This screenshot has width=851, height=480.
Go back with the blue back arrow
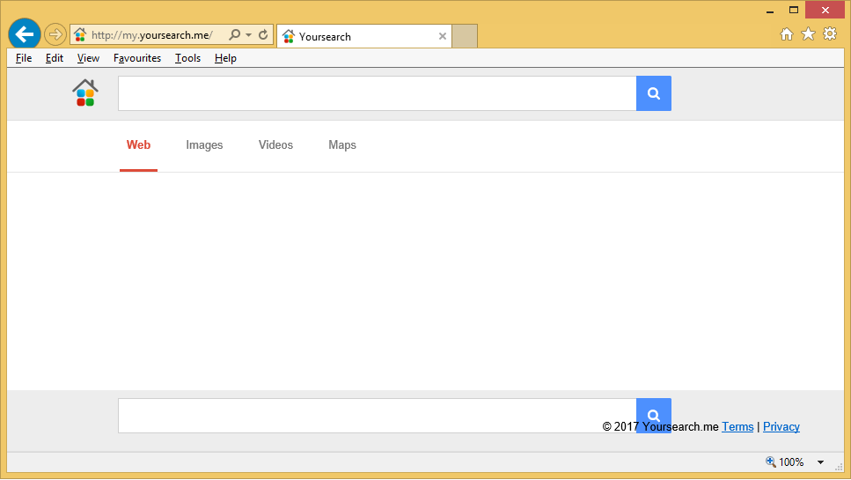point(25,34)
